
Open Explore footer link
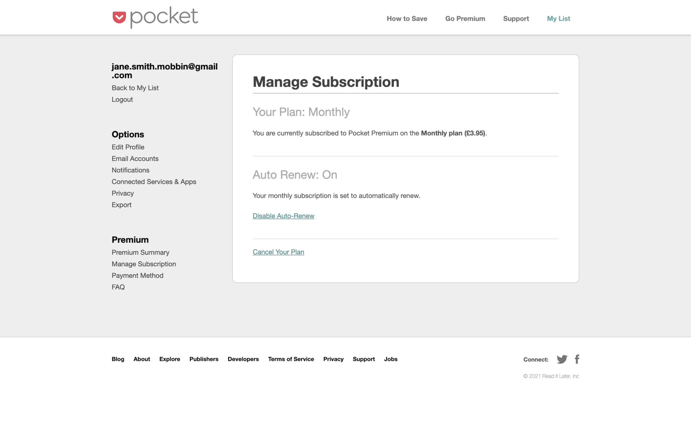[x=170, y=359]
